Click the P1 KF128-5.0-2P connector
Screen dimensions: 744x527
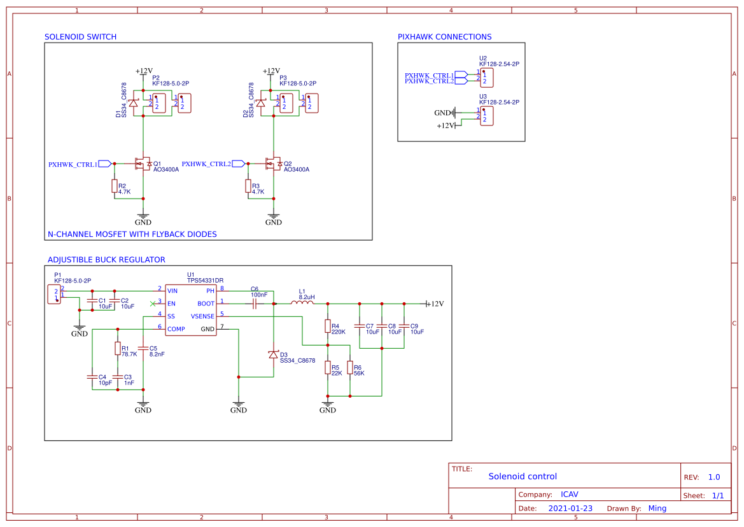[55, 294]
